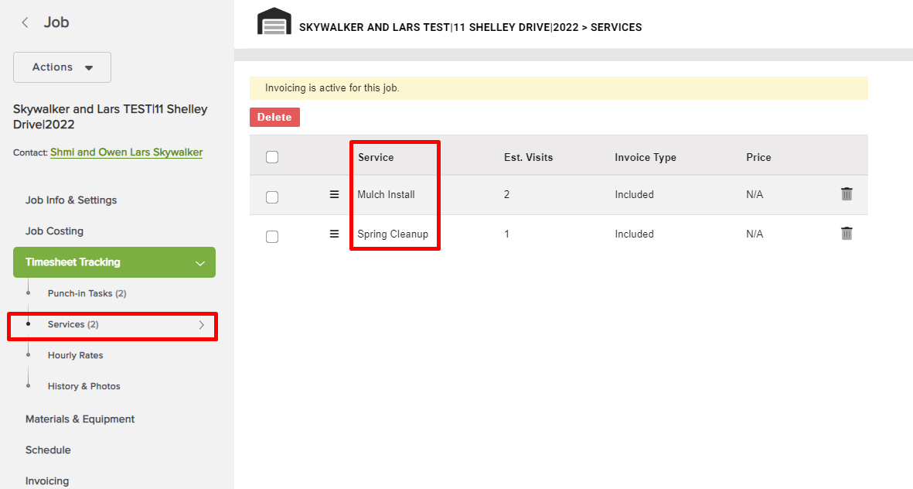
Task: Open the Schedule section
Action: point(48,450)
